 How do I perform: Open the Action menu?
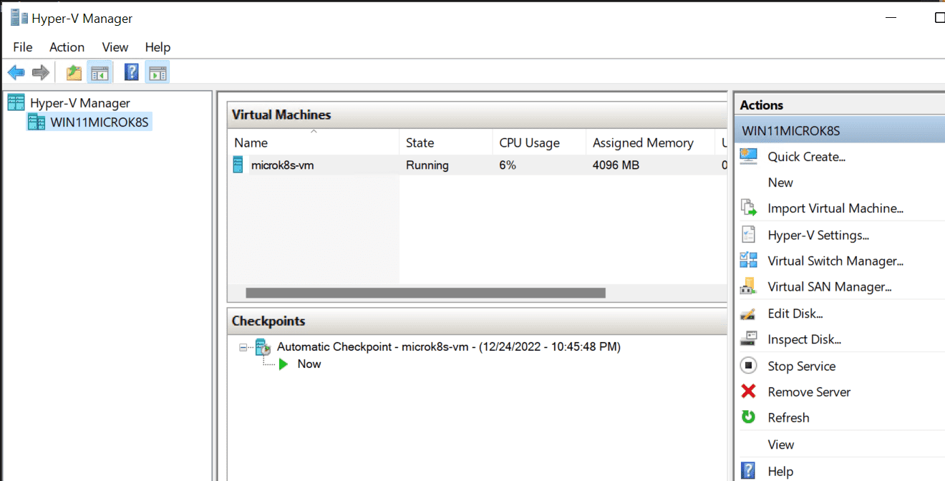pos(67,47)
